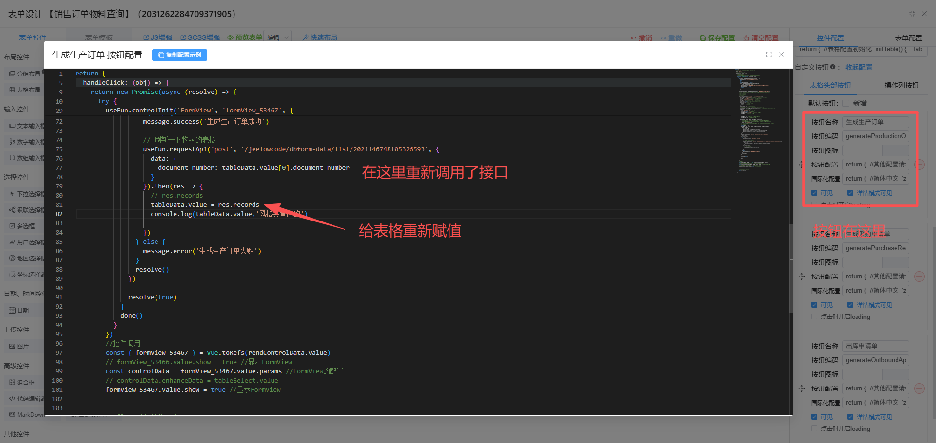Collapse config via 收起配置 link

click(x=858, y=67)
